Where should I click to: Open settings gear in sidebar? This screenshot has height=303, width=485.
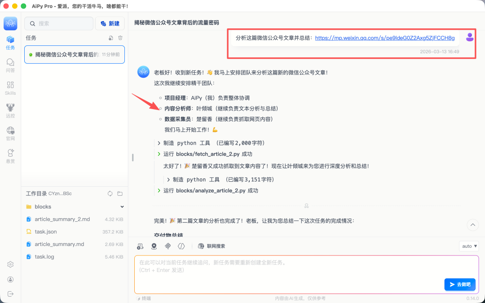[x=10, y=264]
